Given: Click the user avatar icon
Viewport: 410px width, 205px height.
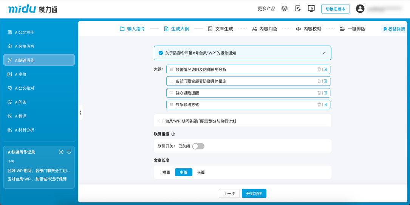Looking at the screenshot, I should point(360,9).
